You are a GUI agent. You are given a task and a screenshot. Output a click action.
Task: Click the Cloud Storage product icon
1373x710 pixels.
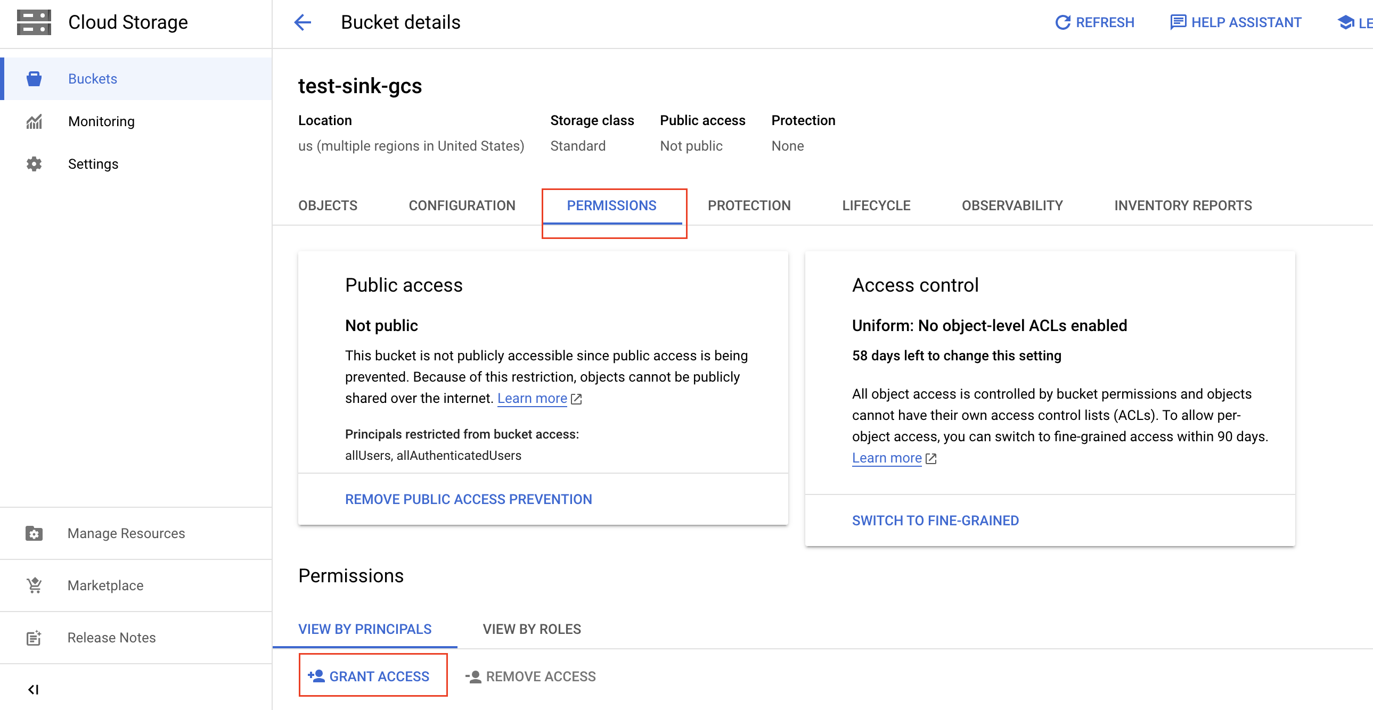(34, 22)
